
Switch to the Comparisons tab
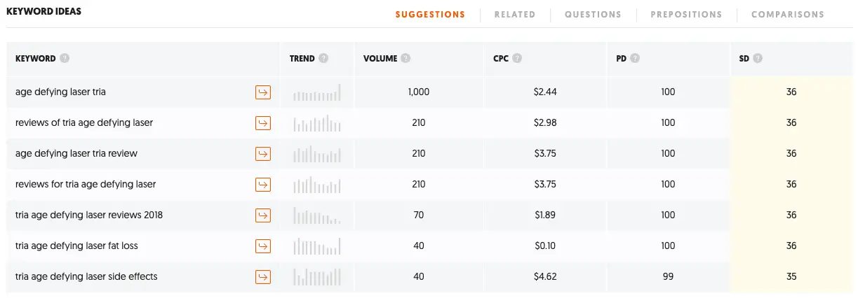[788, 14]
